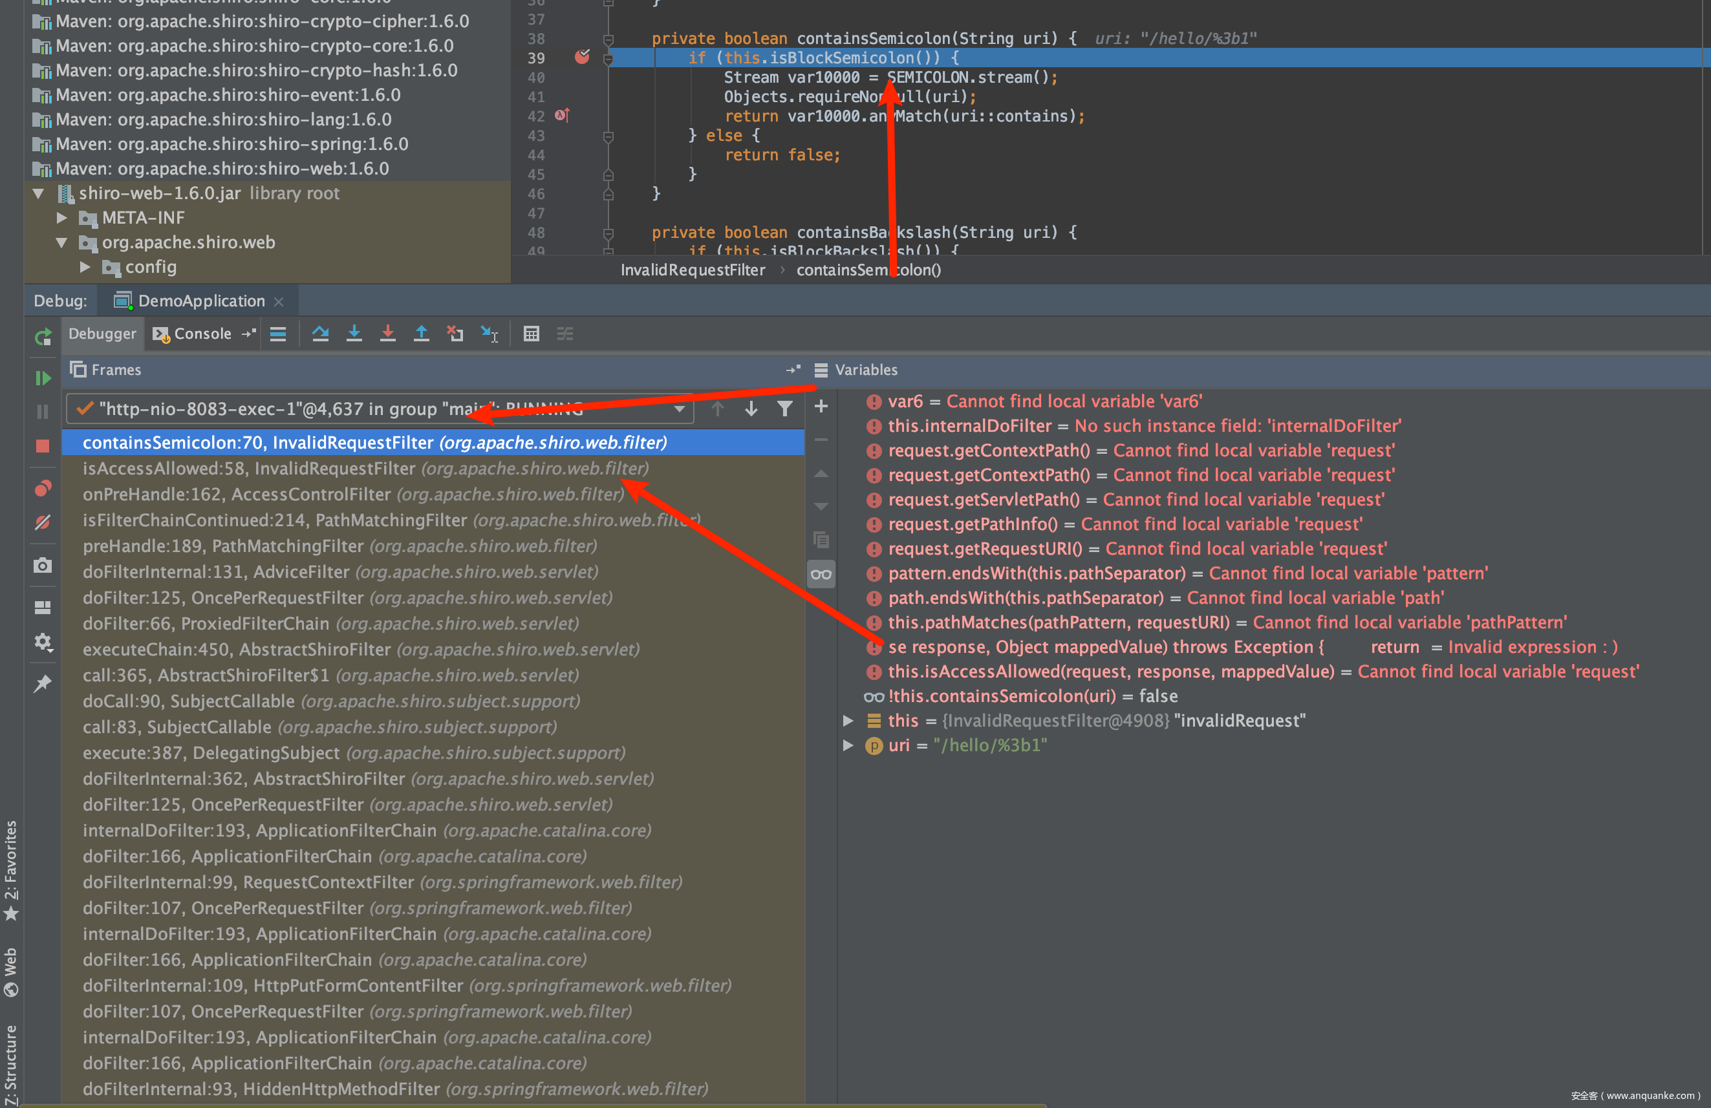Click the Step Out icon

tap(421, 334)
